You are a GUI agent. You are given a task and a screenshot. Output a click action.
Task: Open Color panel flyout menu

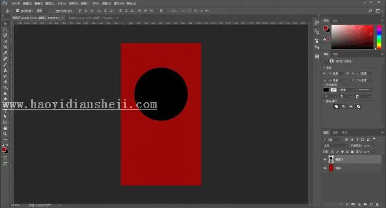[382, 20]
